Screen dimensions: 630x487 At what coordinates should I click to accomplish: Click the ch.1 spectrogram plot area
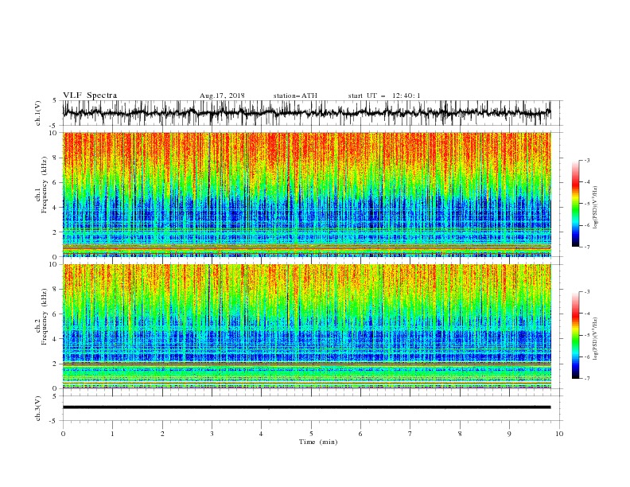click(306, 194)
